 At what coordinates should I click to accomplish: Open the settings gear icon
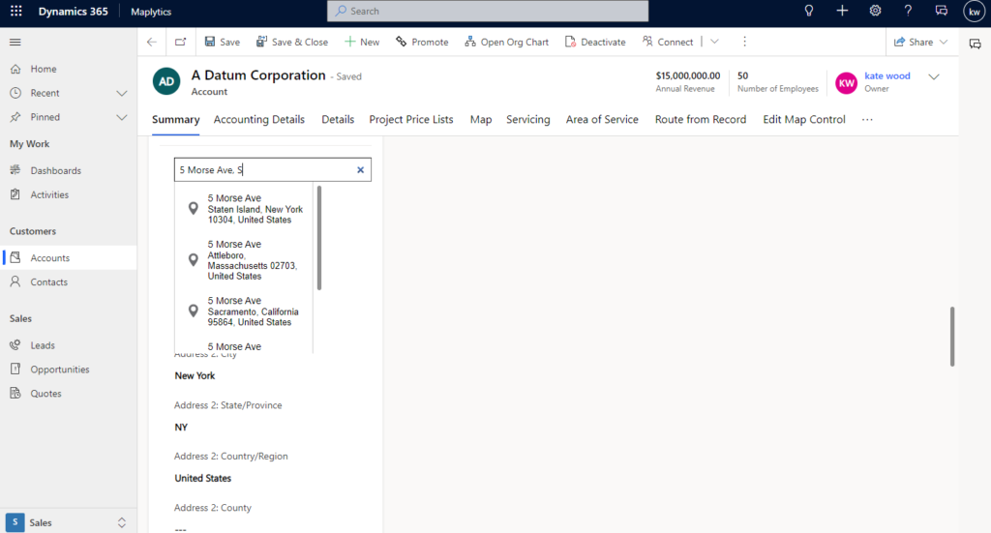tap(875, 11)
